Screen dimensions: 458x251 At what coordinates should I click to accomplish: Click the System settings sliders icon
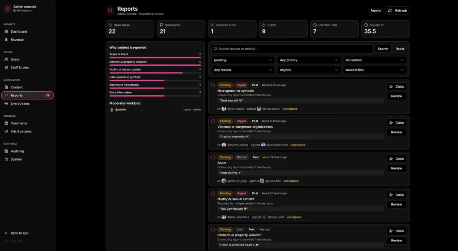6,159
